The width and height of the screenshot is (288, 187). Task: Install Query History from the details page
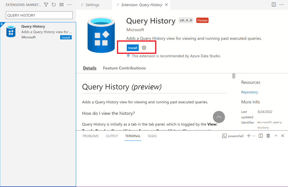coord(132,48)
